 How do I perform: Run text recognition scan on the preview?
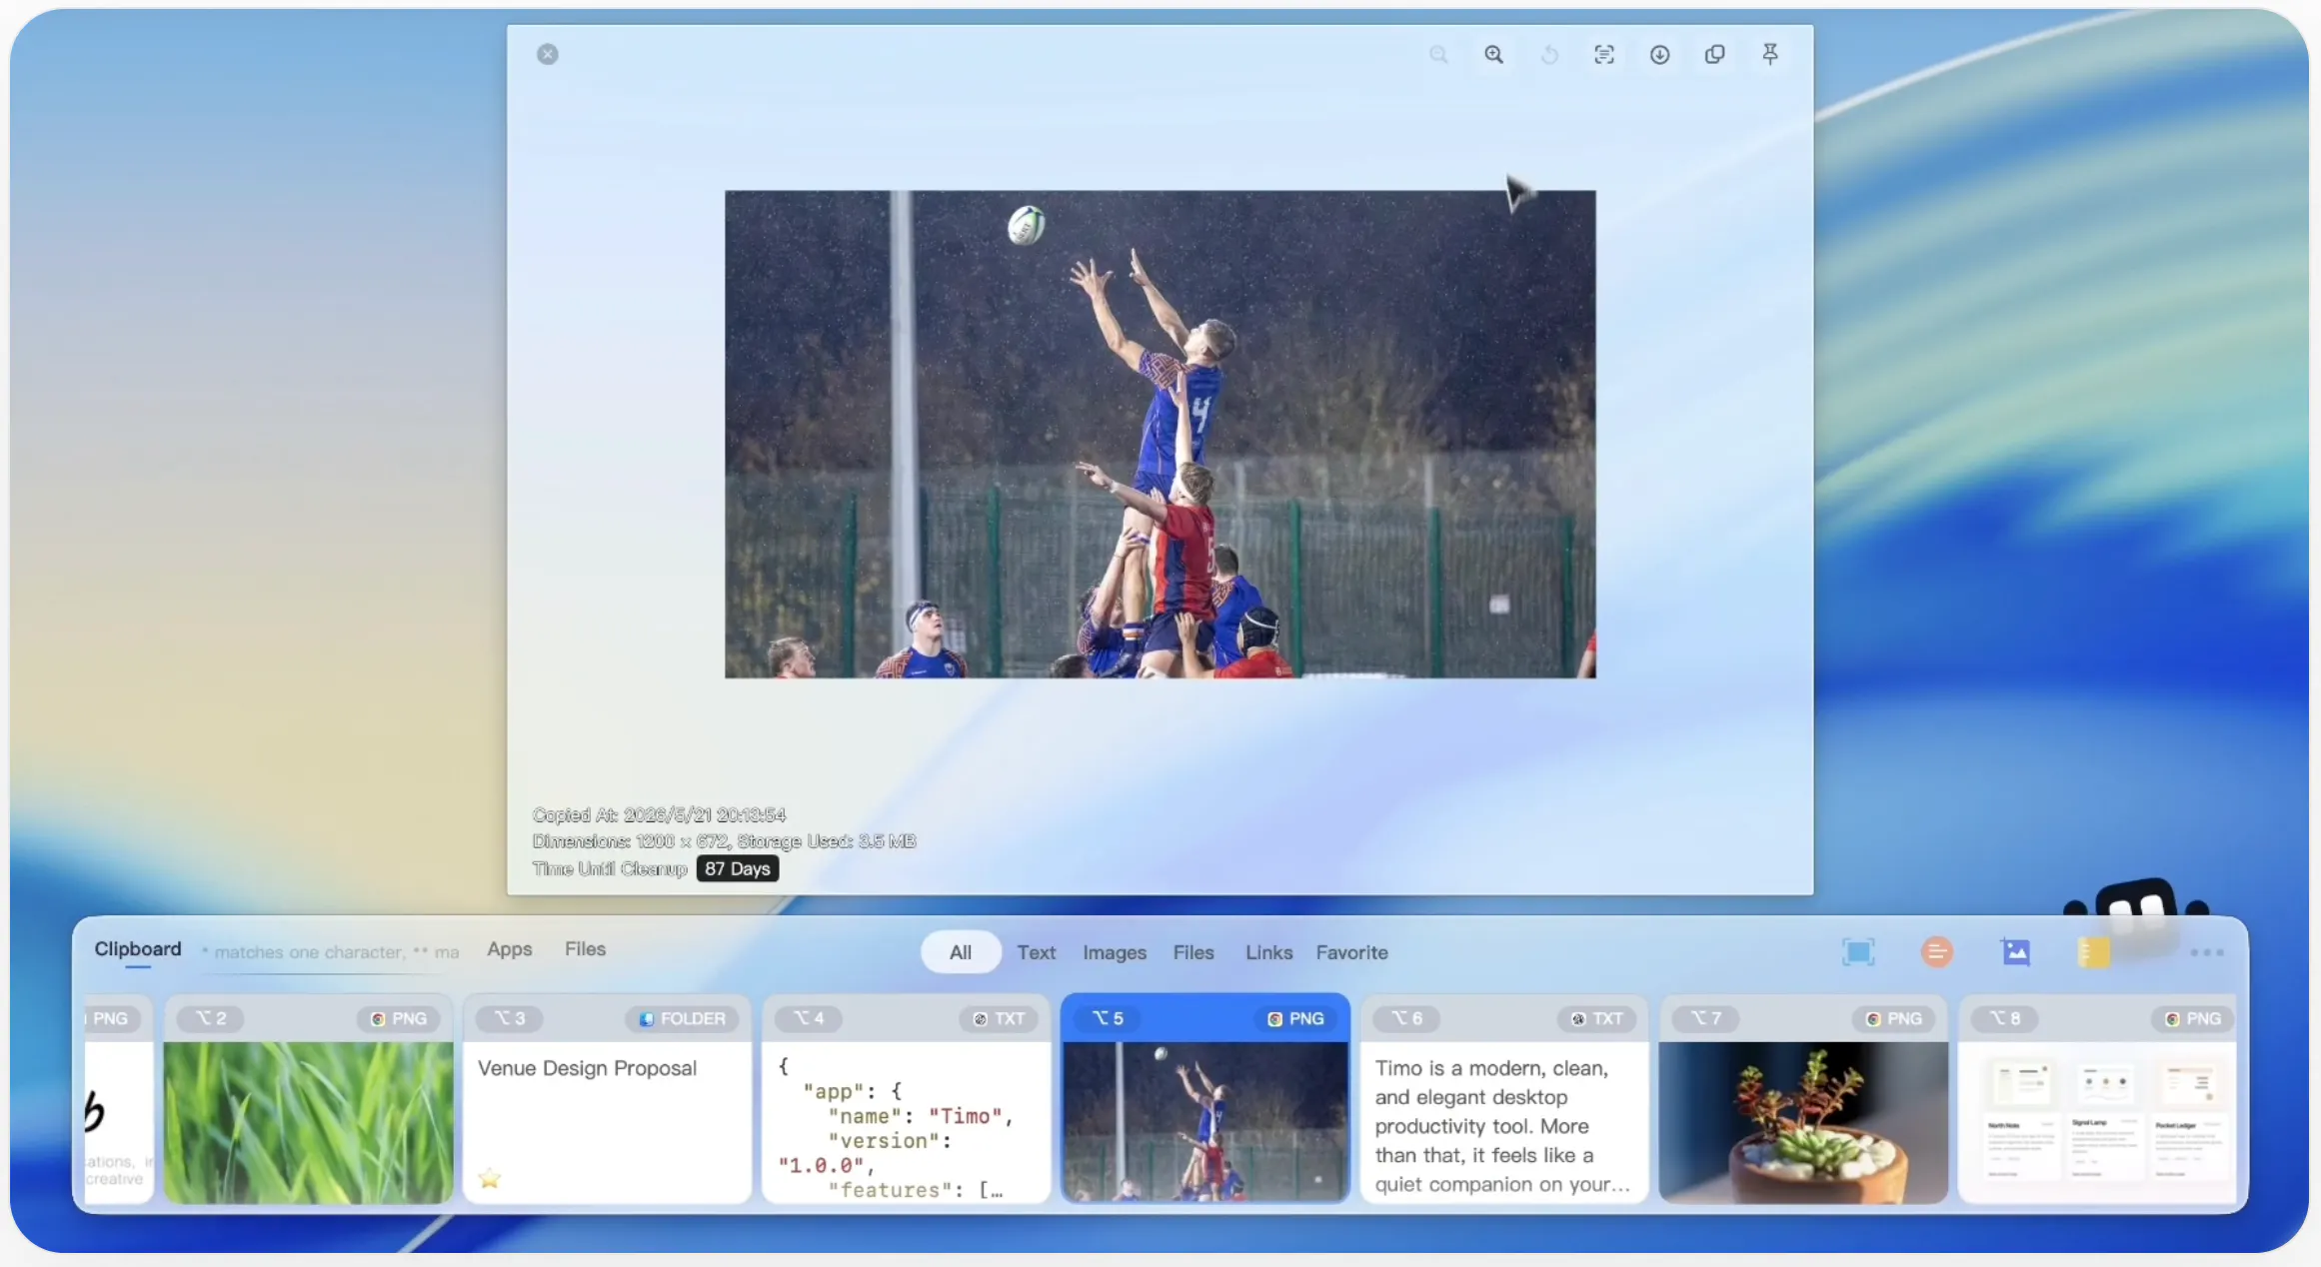(1604, 55)
